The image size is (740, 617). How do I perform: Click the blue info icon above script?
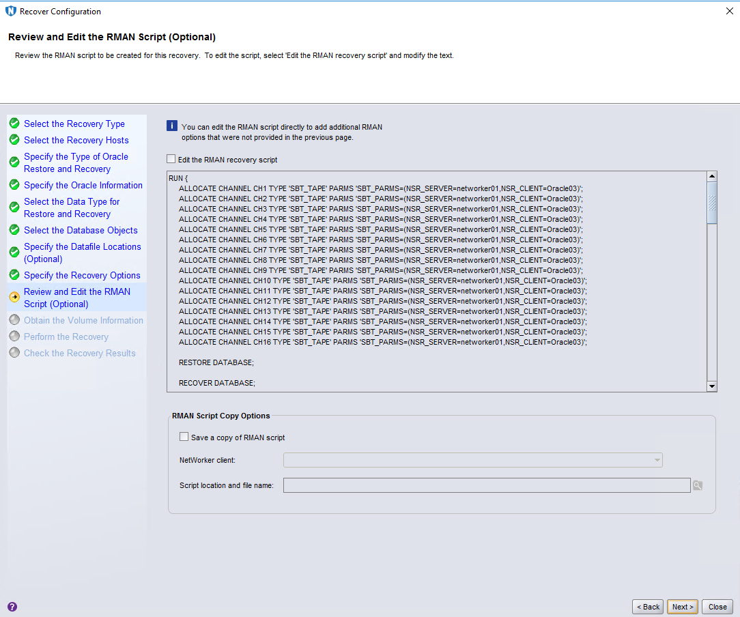pos(172,126)
